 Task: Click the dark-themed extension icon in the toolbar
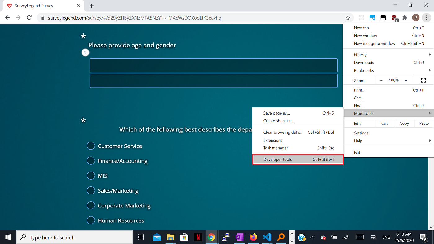point(383,18)
